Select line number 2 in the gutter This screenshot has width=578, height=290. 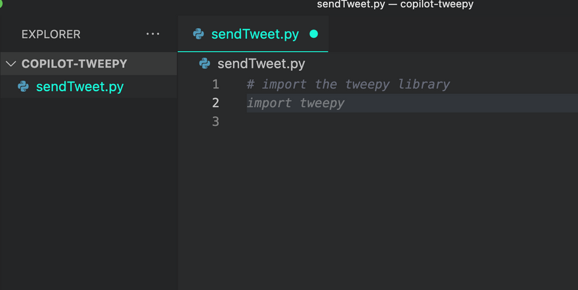click(215, 103)
